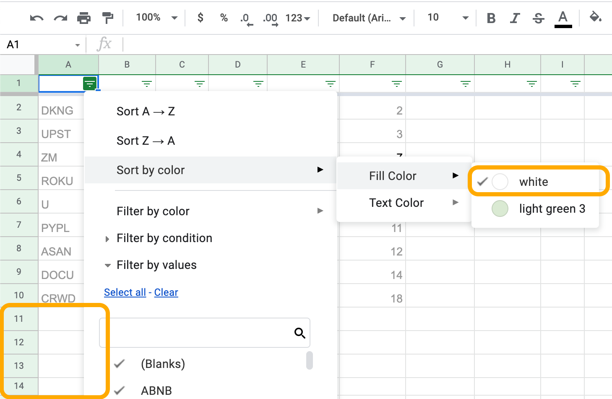Click the Print icon

point(84,18)
